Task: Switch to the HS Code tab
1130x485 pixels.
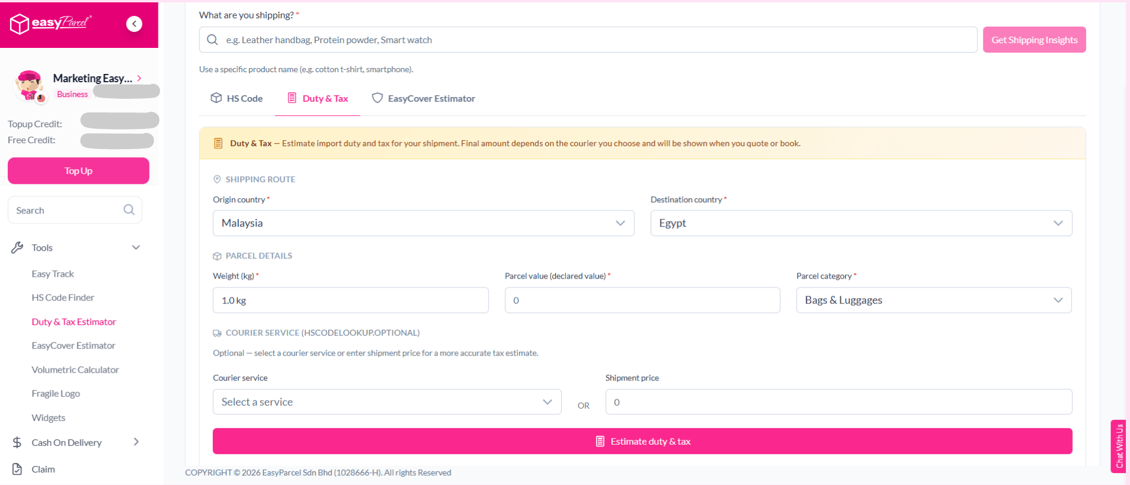Action: click(x=237, y=98)
